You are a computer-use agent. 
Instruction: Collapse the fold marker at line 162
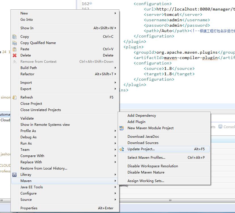tap(90, 3)
